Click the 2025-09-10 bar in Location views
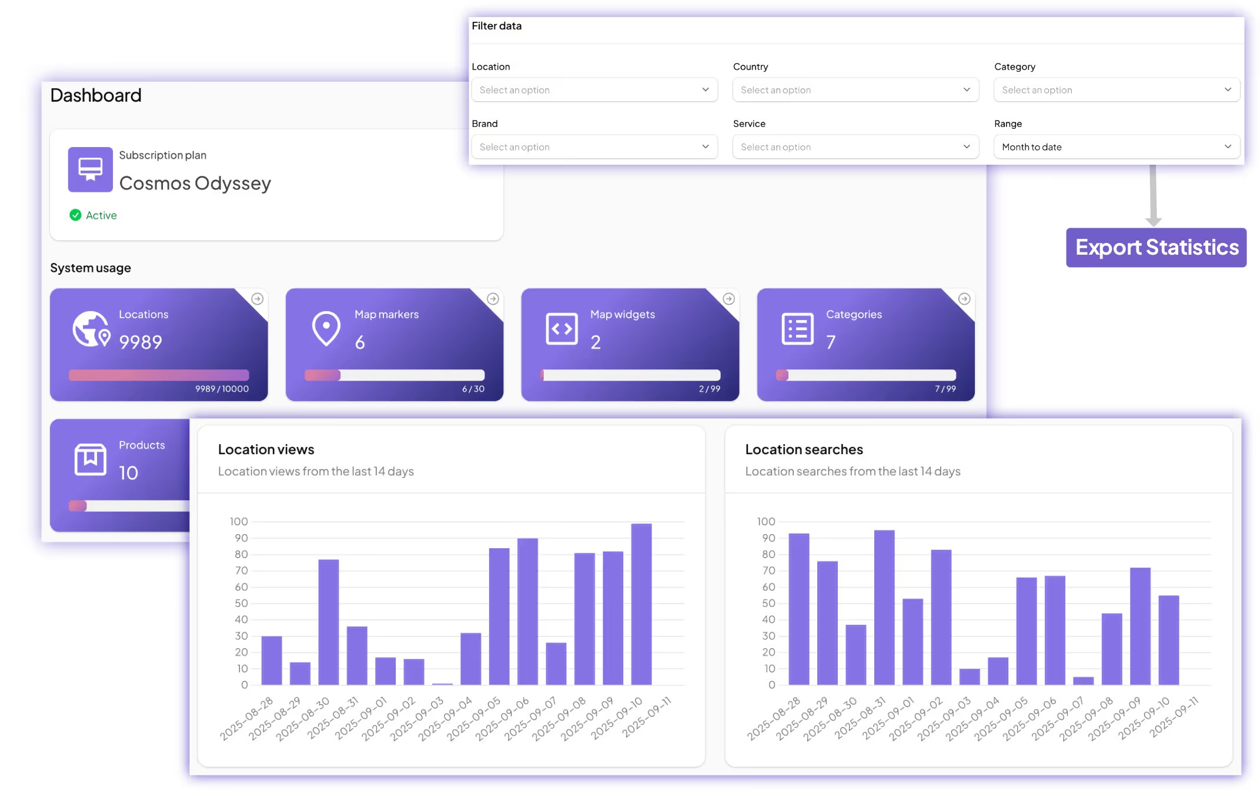 (x=641, y=604)
